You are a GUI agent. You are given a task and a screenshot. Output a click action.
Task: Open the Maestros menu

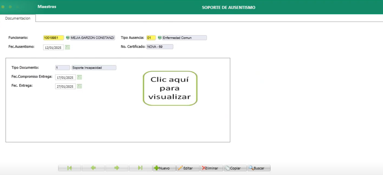click(47, 7)
